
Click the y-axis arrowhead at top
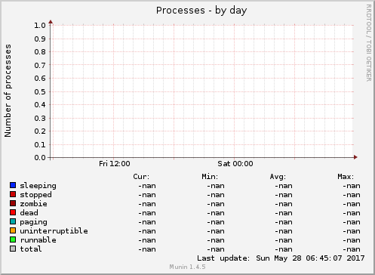pyautogui.click(x=51, y=22)
